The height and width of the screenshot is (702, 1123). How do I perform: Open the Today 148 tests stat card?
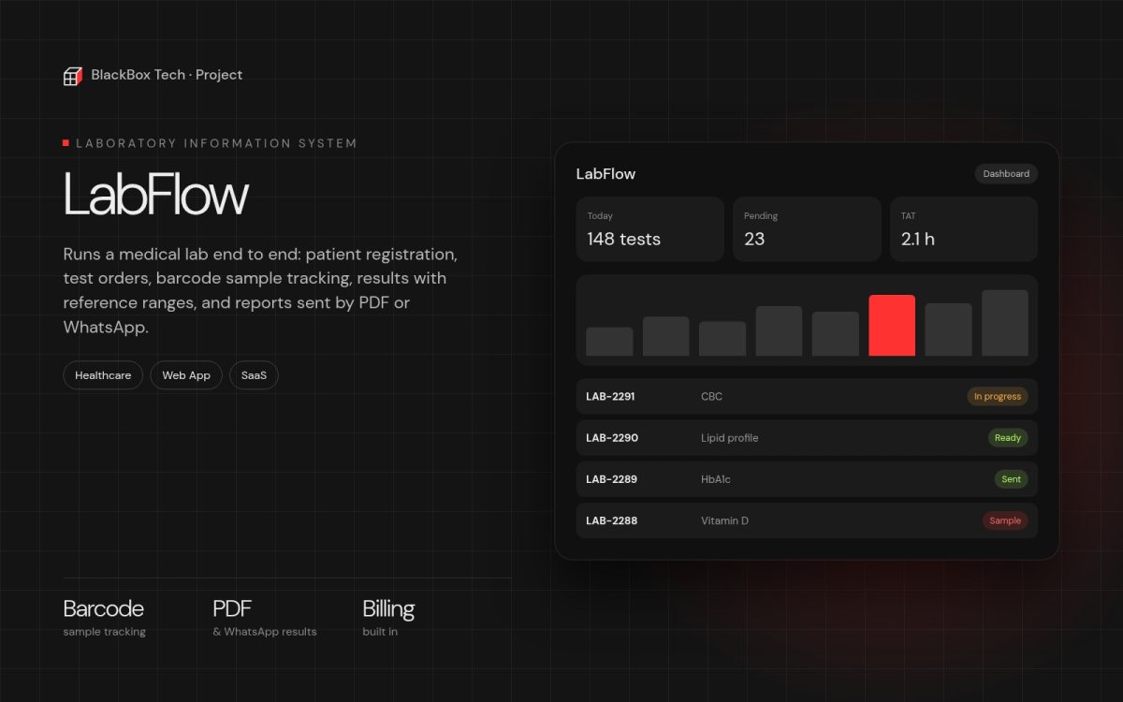click(x=650, y=229)
